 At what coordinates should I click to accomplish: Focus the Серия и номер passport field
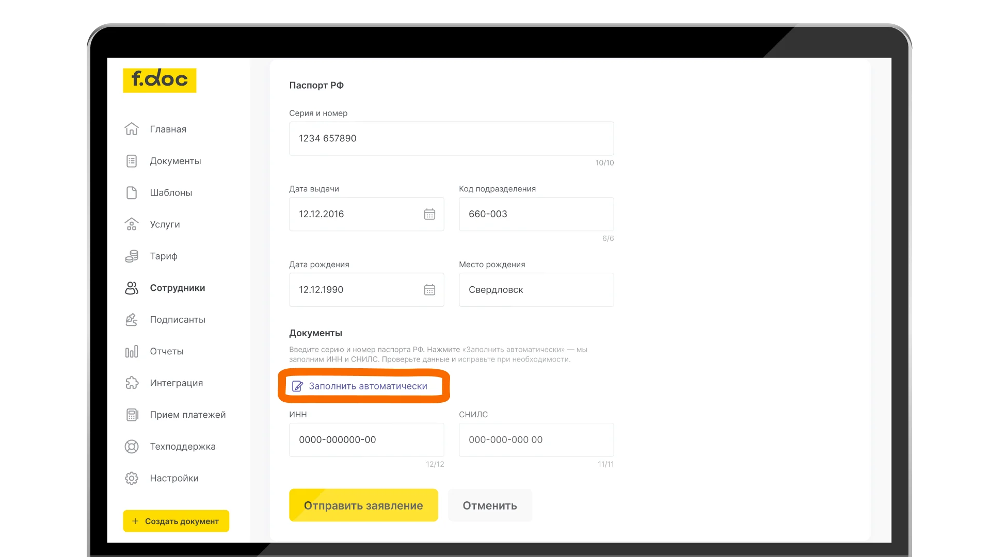(451, 138)
